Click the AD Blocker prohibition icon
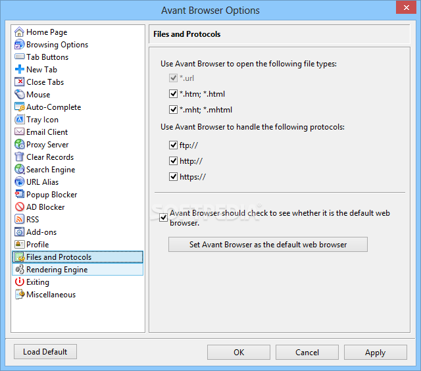The width and height of the screenshot is (421, 371). (19, 207)
